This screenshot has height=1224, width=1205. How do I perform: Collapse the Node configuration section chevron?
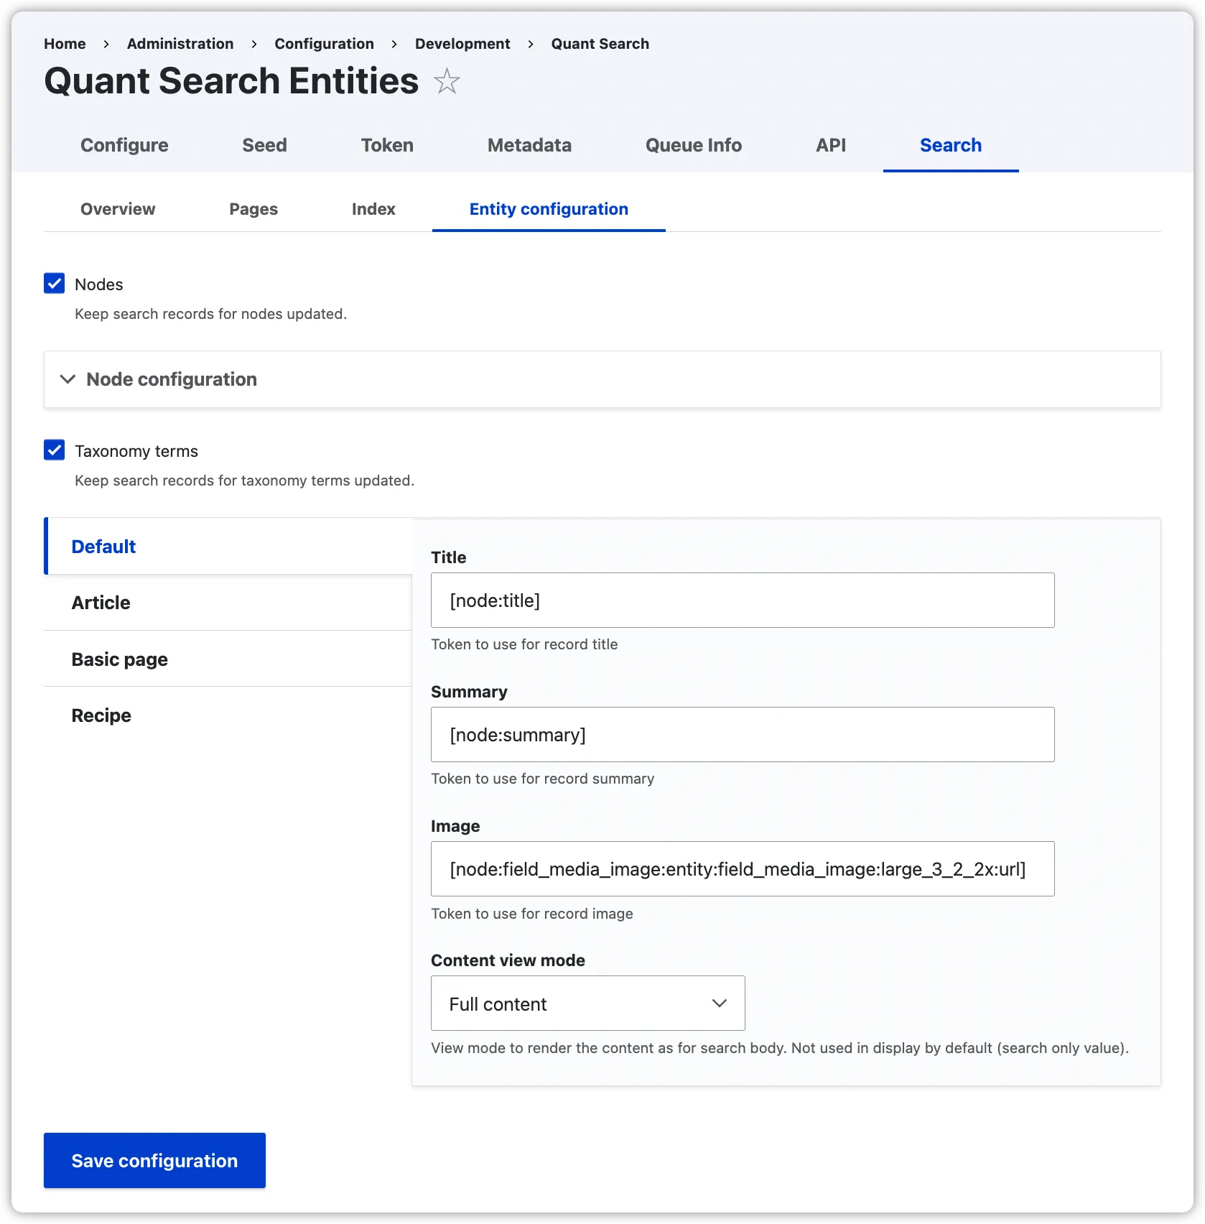pos(68,379)
